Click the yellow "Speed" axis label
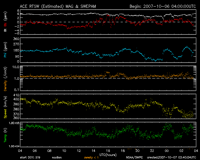Screen dimensions: 200x160 pyautogui.click(x=5, y=114)
